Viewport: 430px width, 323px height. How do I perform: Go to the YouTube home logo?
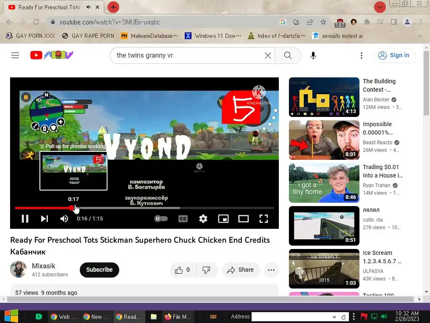[x=52, y=55]
